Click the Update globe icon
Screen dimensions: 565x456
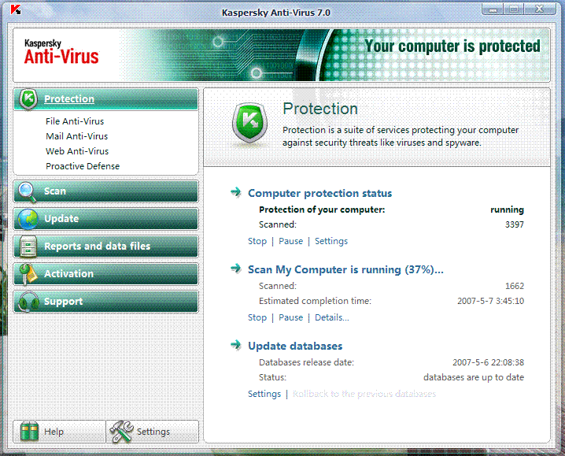tap(28, 219)
